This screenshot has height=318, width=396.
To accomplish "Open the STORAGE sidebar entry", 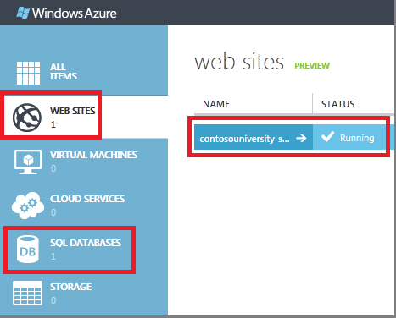I will point(70,287).
